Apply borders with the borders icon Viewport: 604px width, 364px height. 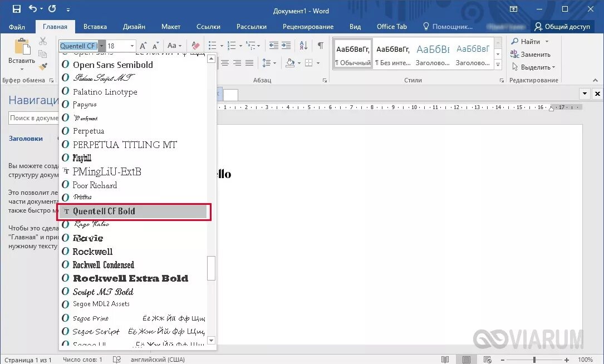click(x=308, y=63)
